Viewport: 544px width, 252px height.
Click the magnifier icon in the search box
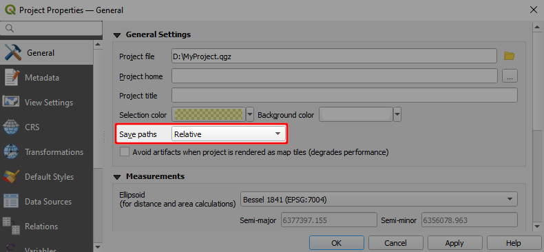pyautogui.click(x=10, y=28)
